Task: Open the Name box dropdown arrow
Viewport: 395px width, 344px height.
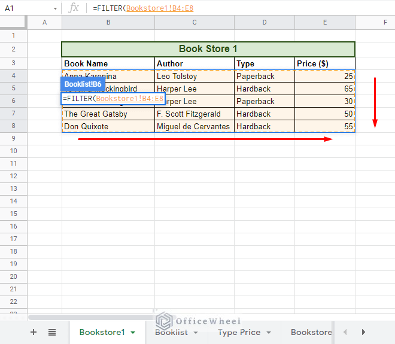Action: (55, 8)
